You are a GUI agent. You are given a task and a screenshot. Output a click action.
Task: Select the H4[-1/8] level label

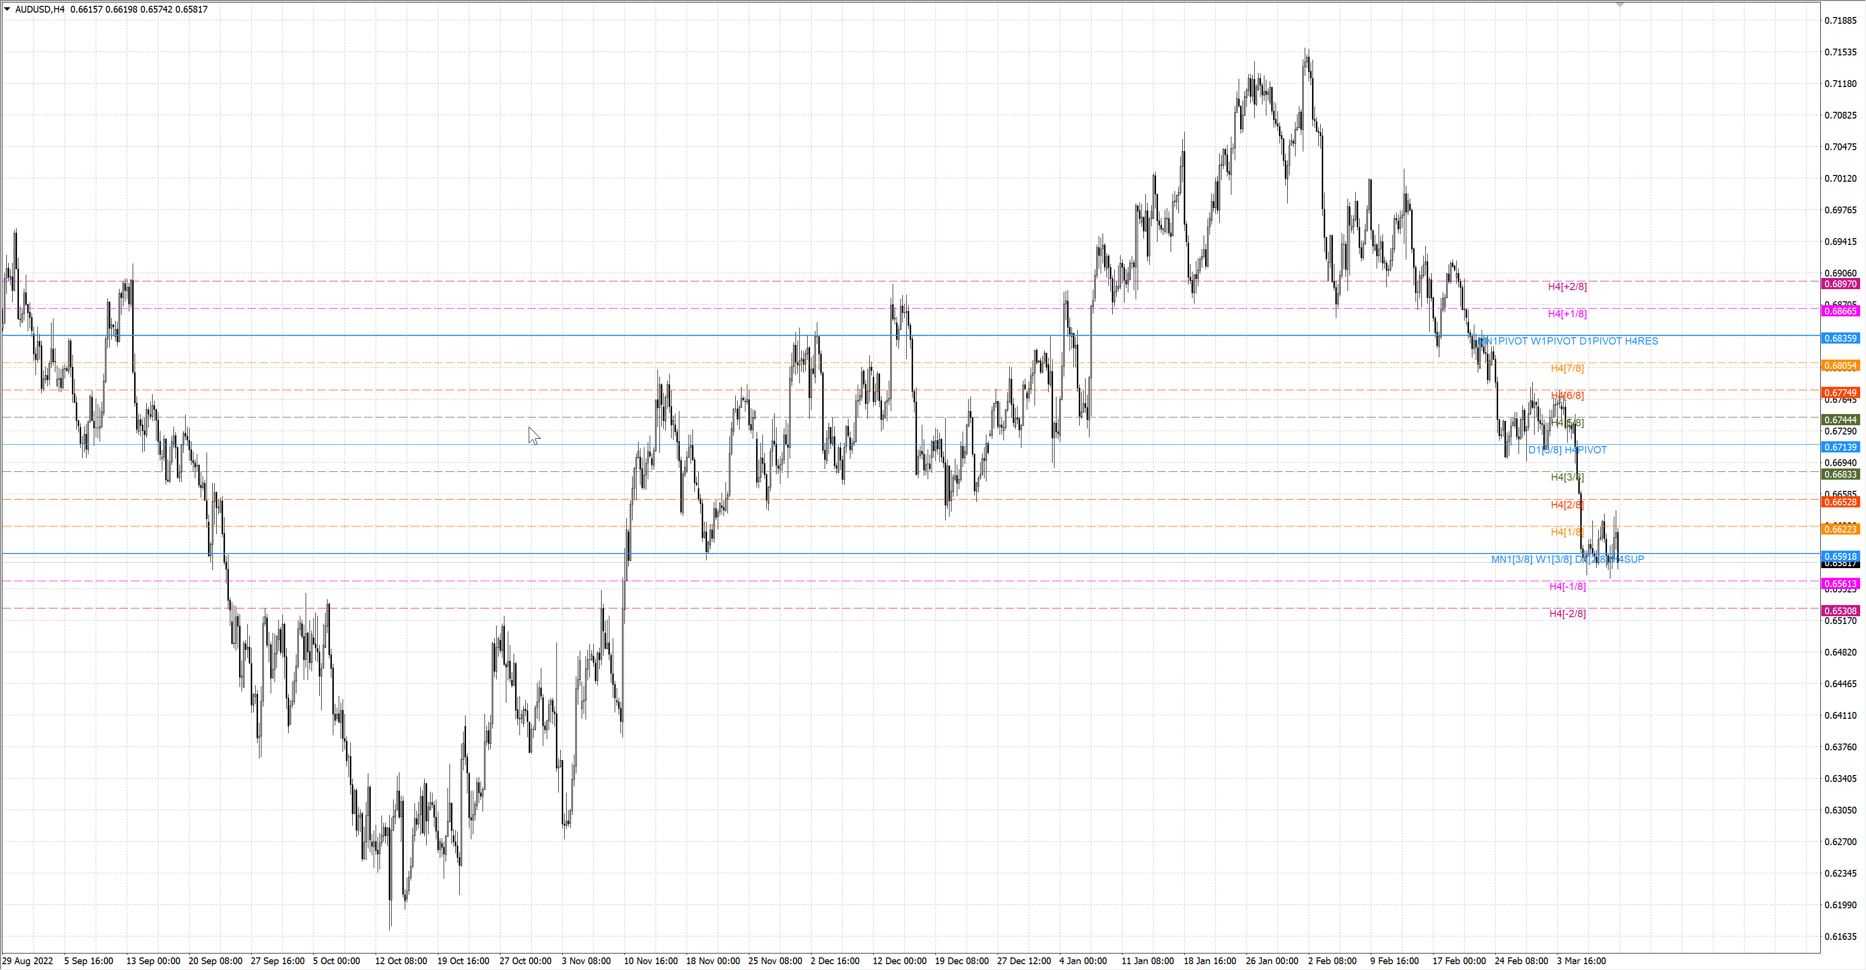pyautogui.click(x=1567, y=587)
